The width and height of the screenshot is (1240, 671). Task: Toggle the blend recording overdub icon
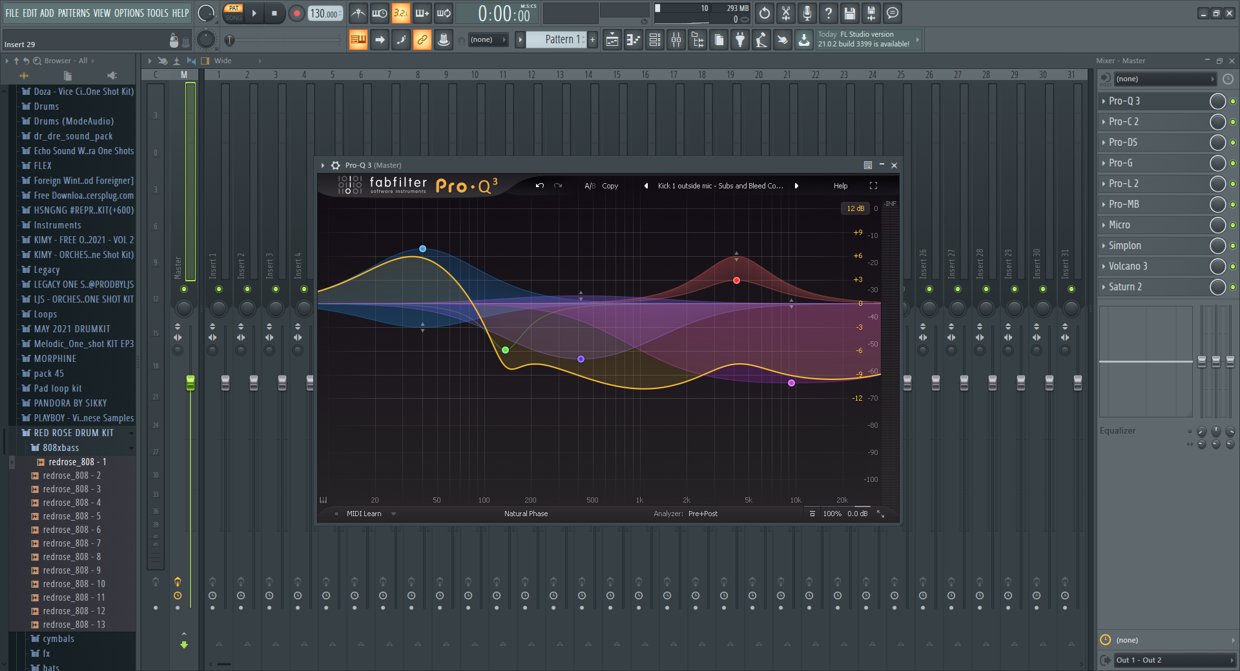(422, 13)
